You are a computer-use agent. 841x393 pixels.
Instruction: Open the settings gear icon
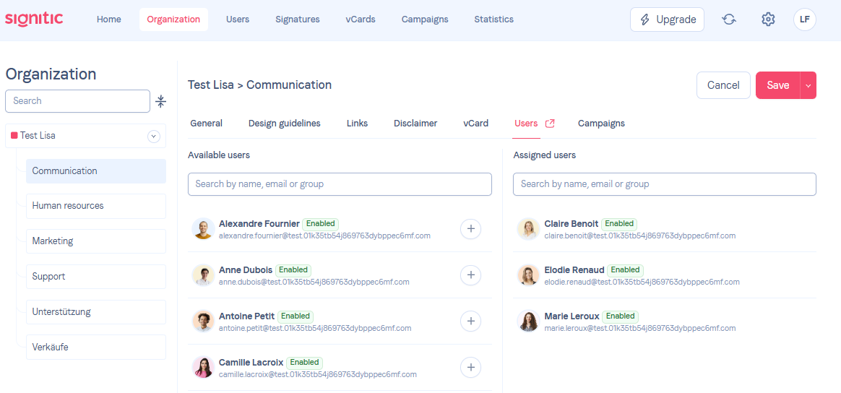[x=768, y=20]
